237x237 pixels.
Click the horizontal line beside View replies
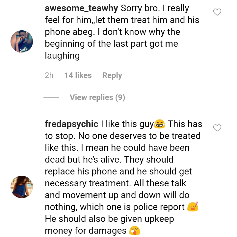[x=51, y=98]
